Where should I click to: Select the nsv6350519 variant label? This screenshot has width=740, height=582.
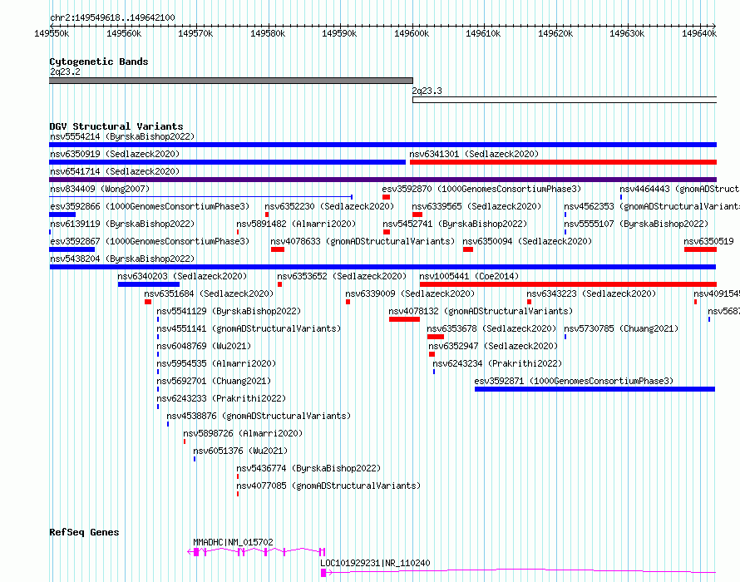click(709, 242)
